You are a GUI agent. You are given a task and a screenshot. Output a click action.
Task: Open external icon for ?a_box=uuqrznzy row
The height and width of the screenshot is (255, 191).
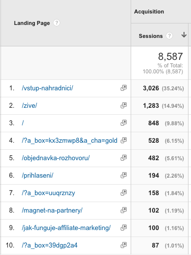pyautogui.click(x=124, y=193)
